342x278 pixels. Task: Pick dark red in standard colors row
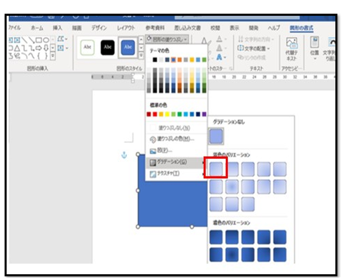pos(149,114)
